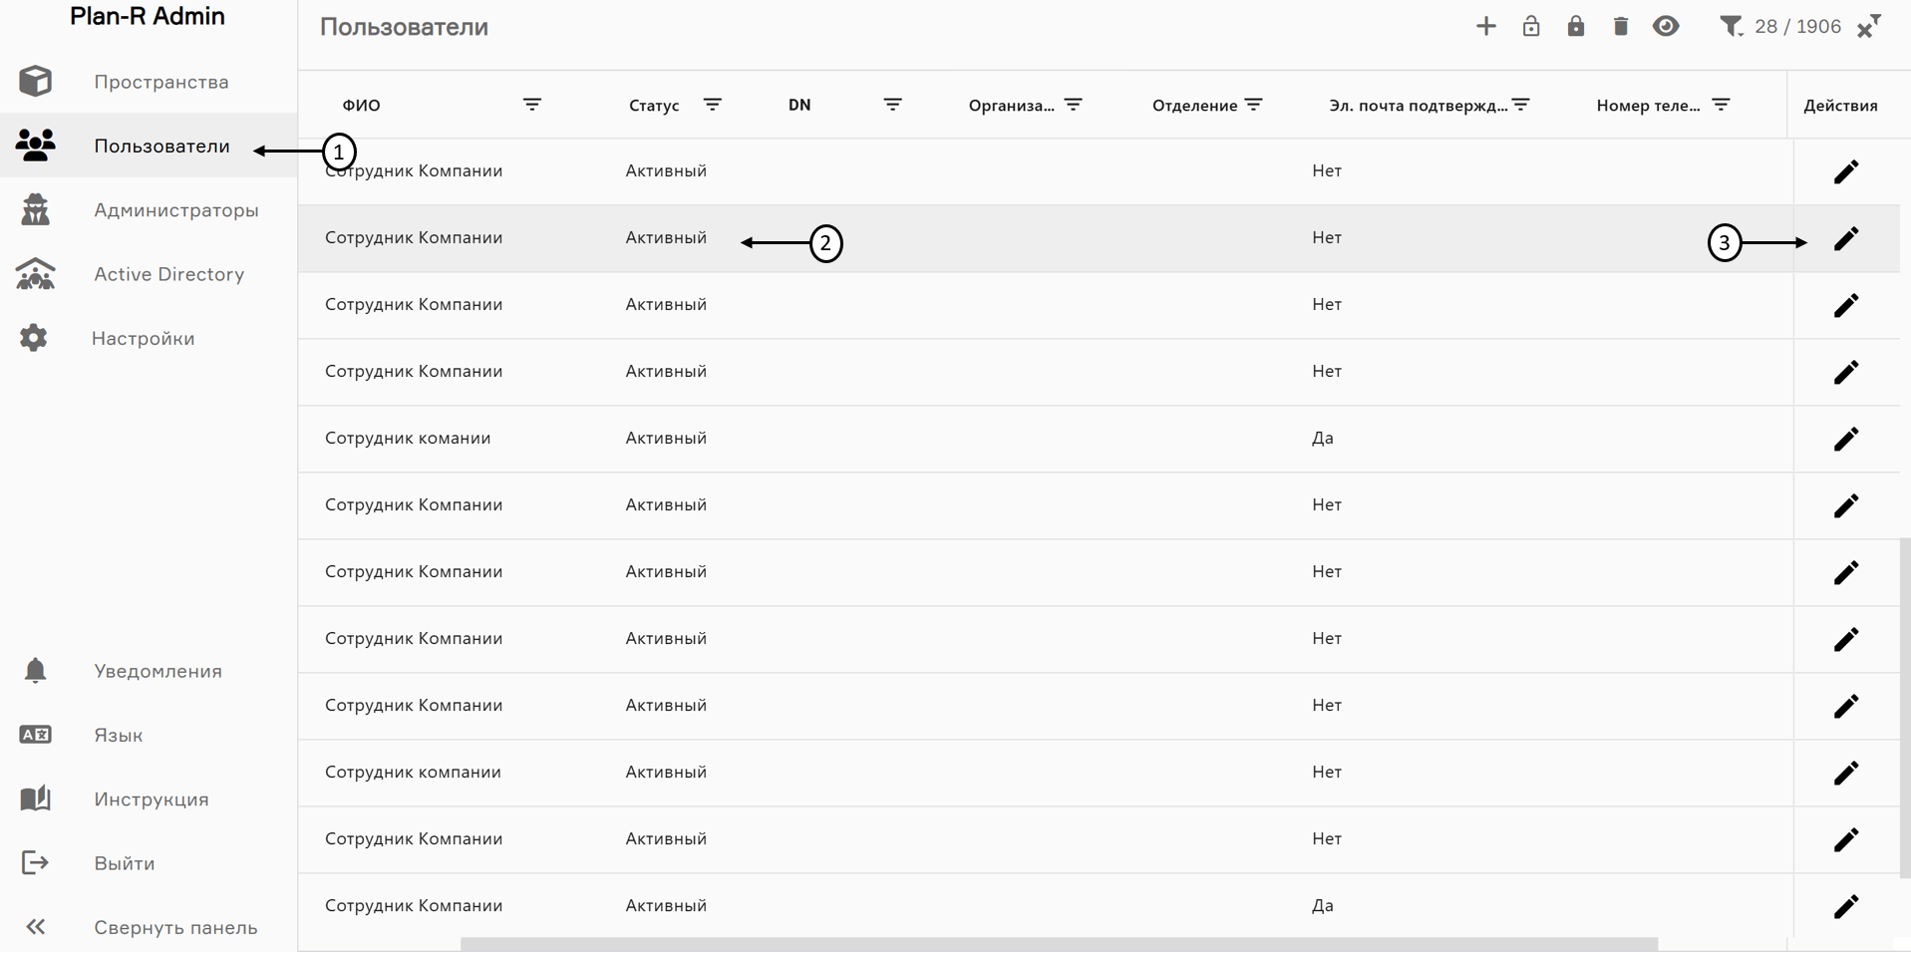Click Выйти to log out

point(124,863)
